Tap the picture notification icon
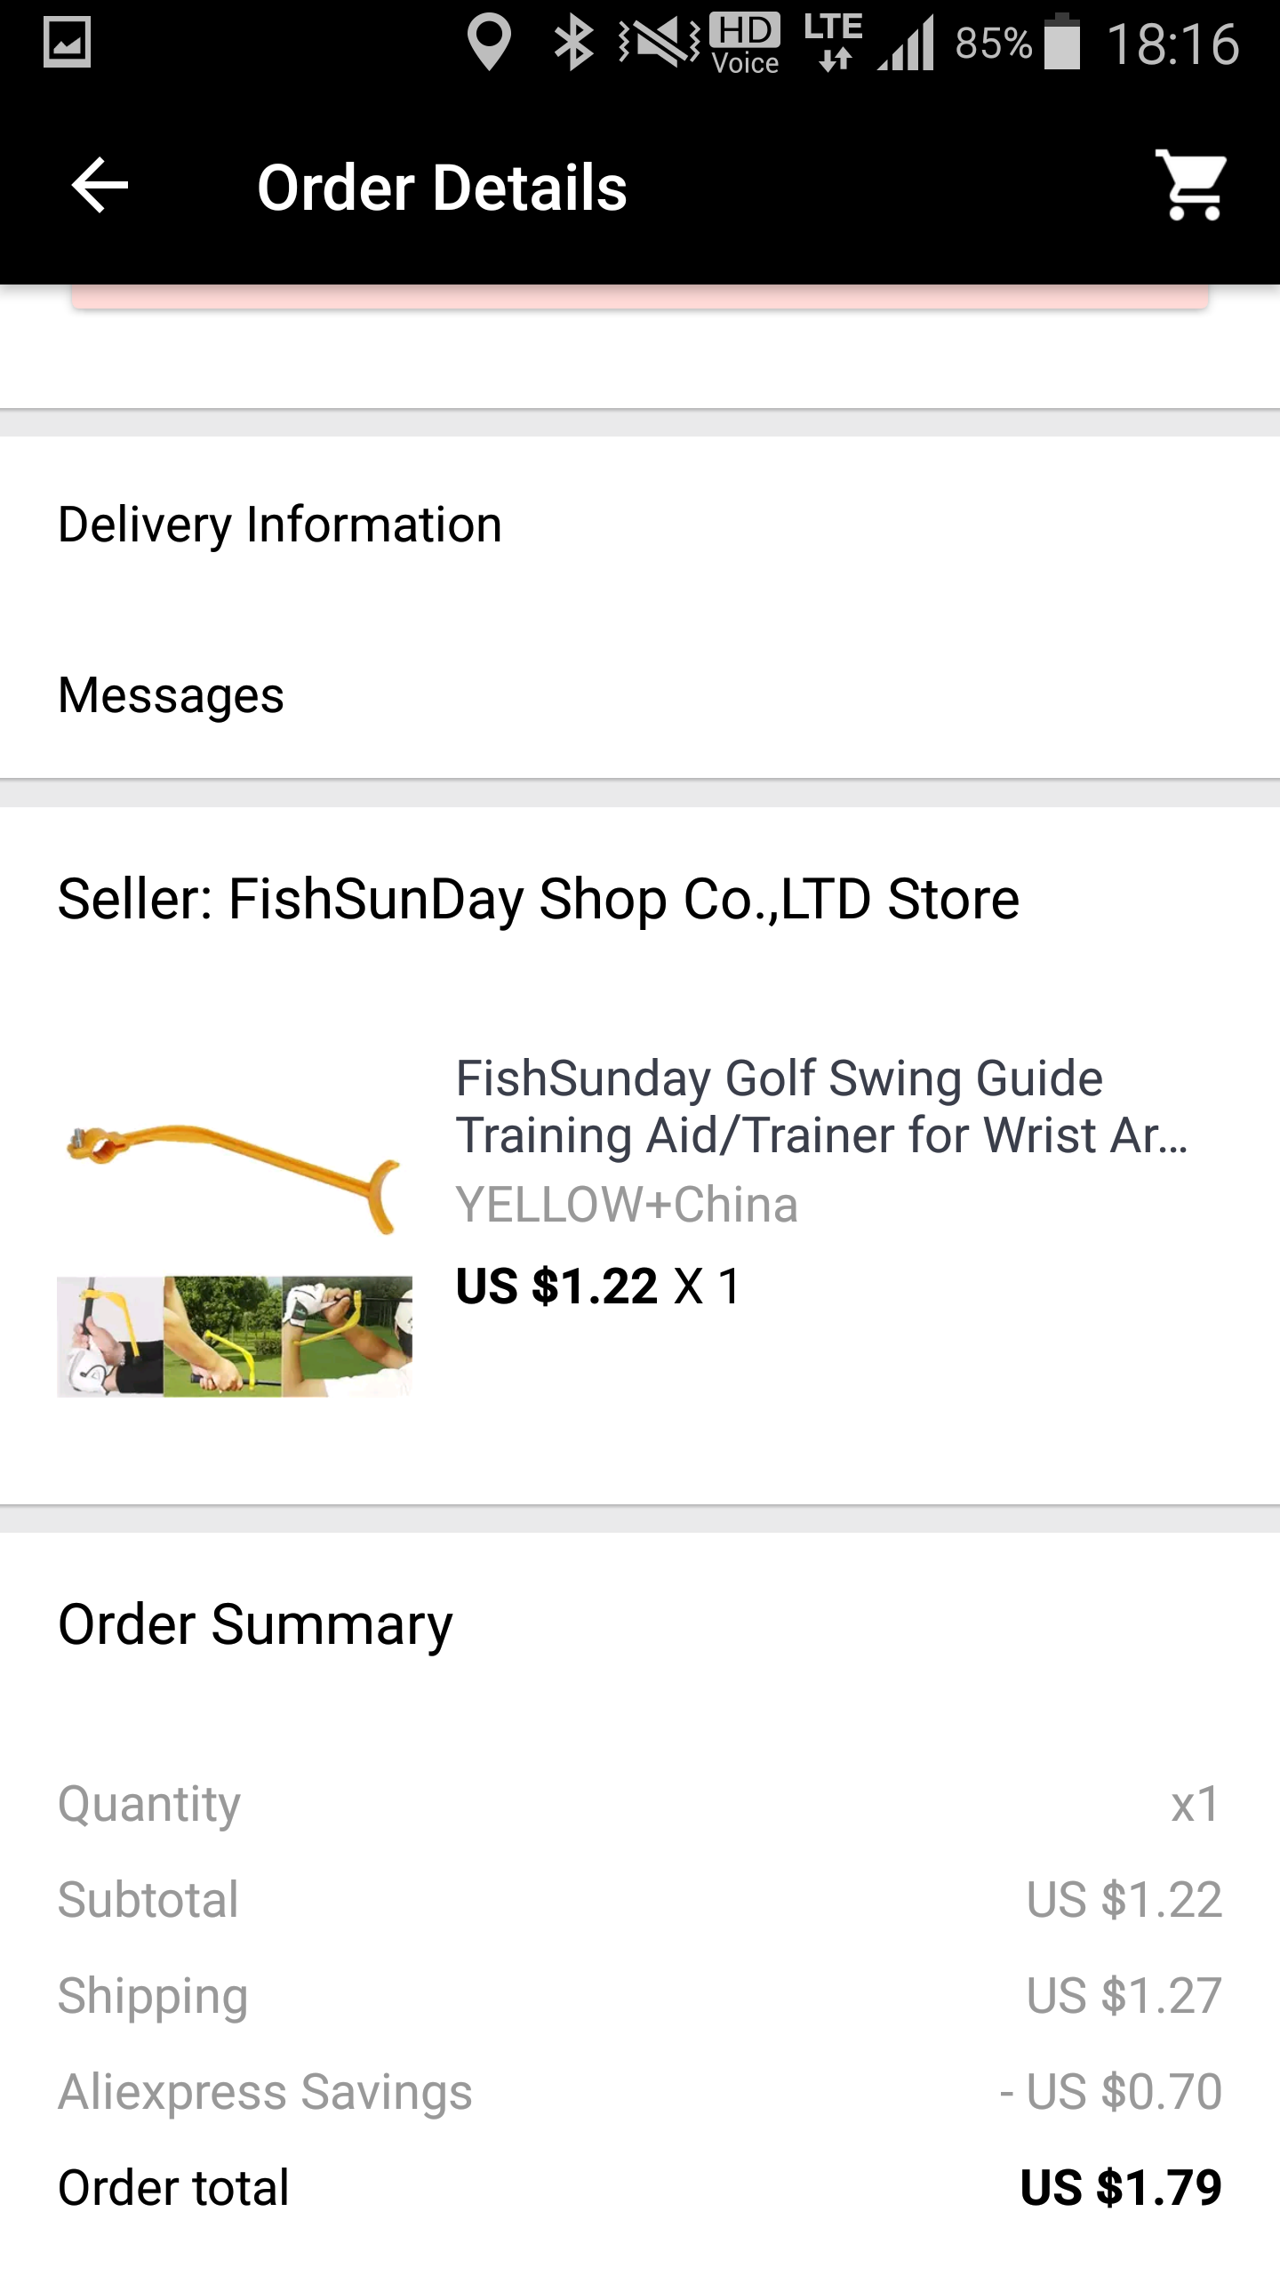 (x=67, y=43)
